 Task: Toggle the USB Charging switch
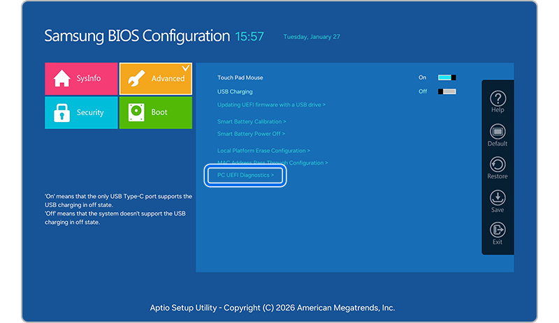447,91
